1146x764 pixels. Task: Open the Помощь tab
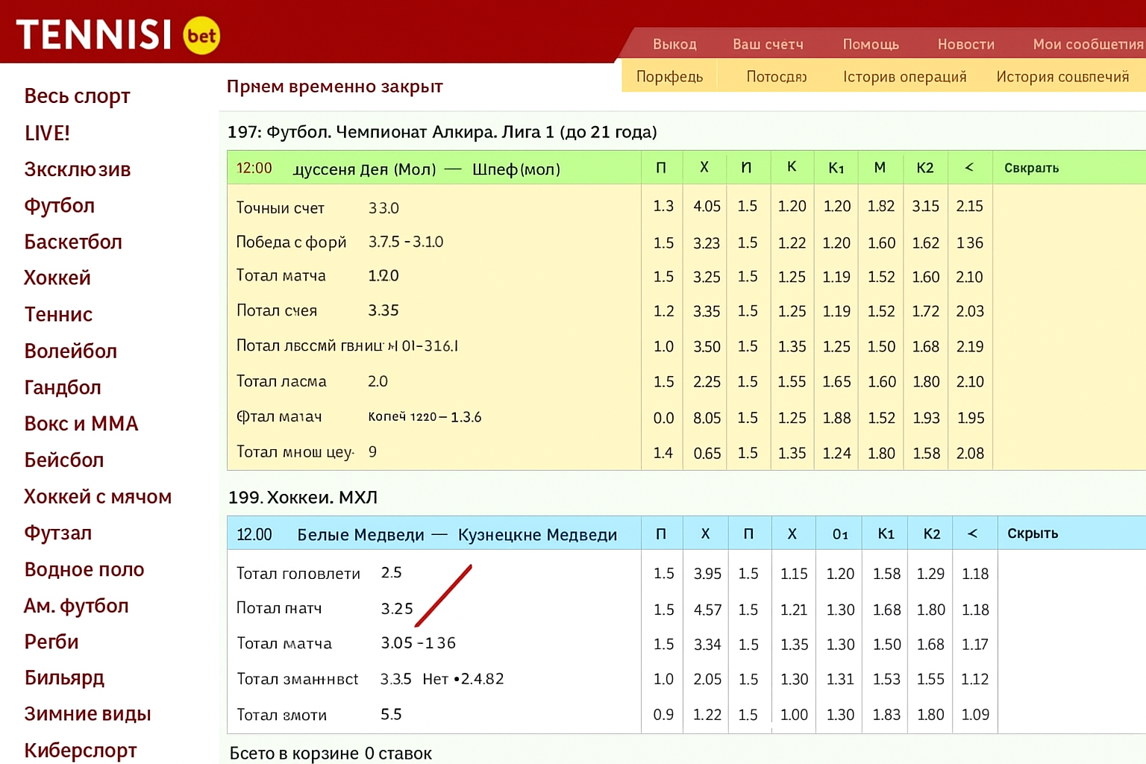point(870,44)
